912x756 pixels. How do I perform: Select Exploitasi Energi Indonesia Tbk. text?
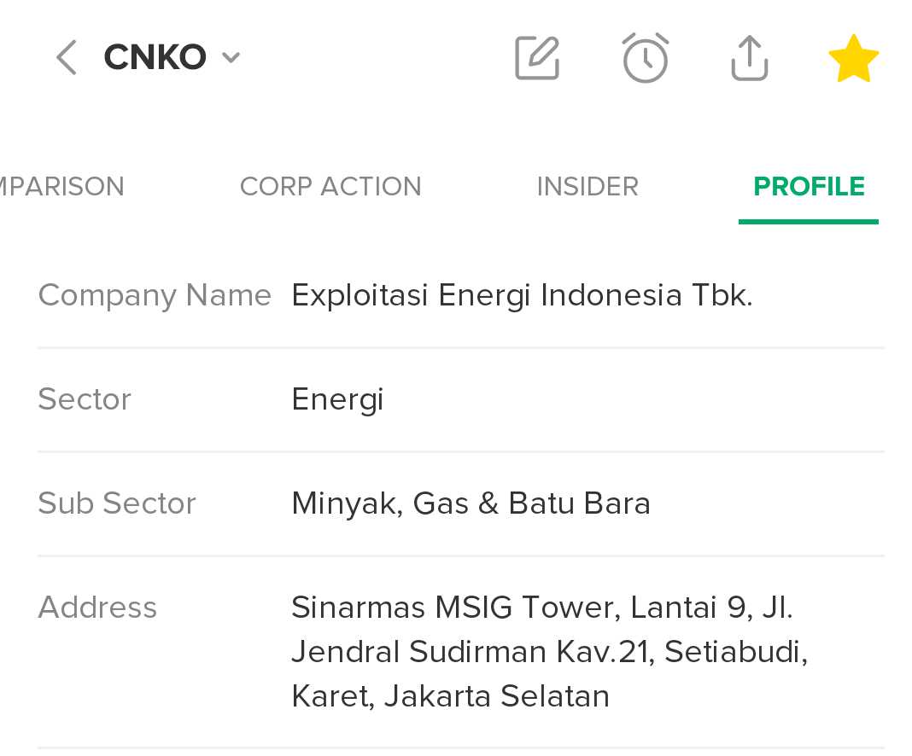click(522, 295)
